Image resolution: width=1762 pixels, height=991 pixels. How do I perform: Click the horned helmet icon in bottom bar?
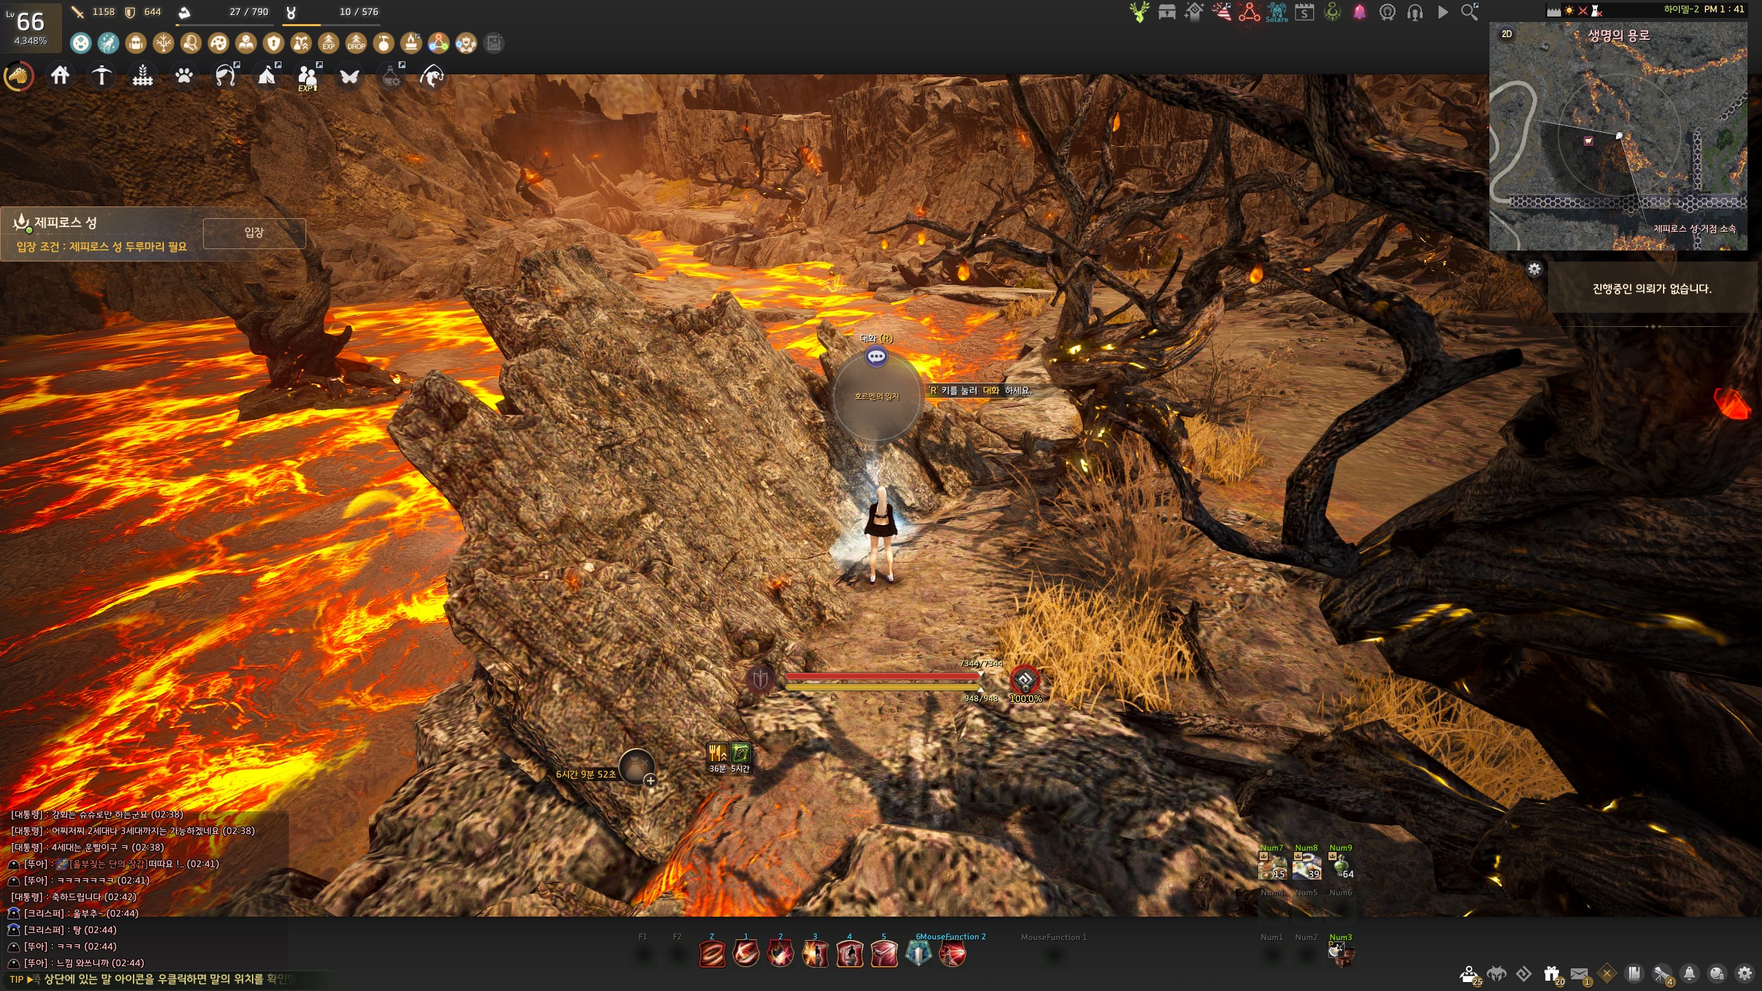coord(1496,974)
